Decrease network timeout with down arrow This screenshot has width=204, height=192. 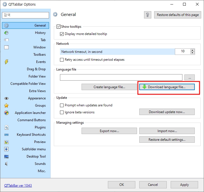pos(193,53)
